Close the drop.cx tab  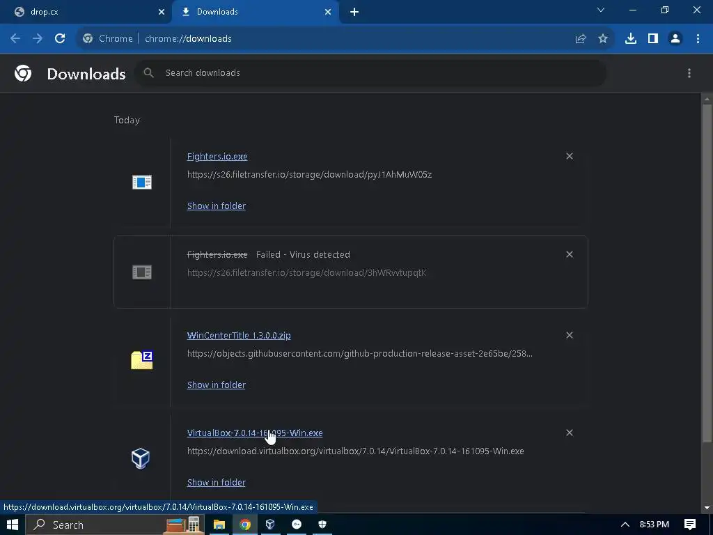pyautogui.click(x=162, y=12)
